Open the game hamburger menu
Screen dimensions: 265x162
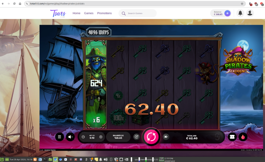pyautogui.click(x=60, y=137)
